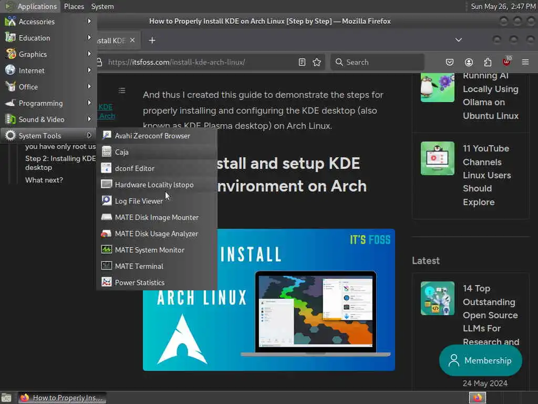Open the System menu

pos(102,6)
